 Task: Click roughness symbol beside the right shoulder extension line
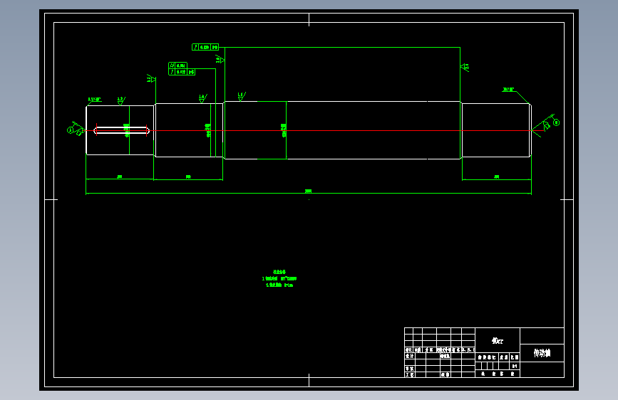465,68
